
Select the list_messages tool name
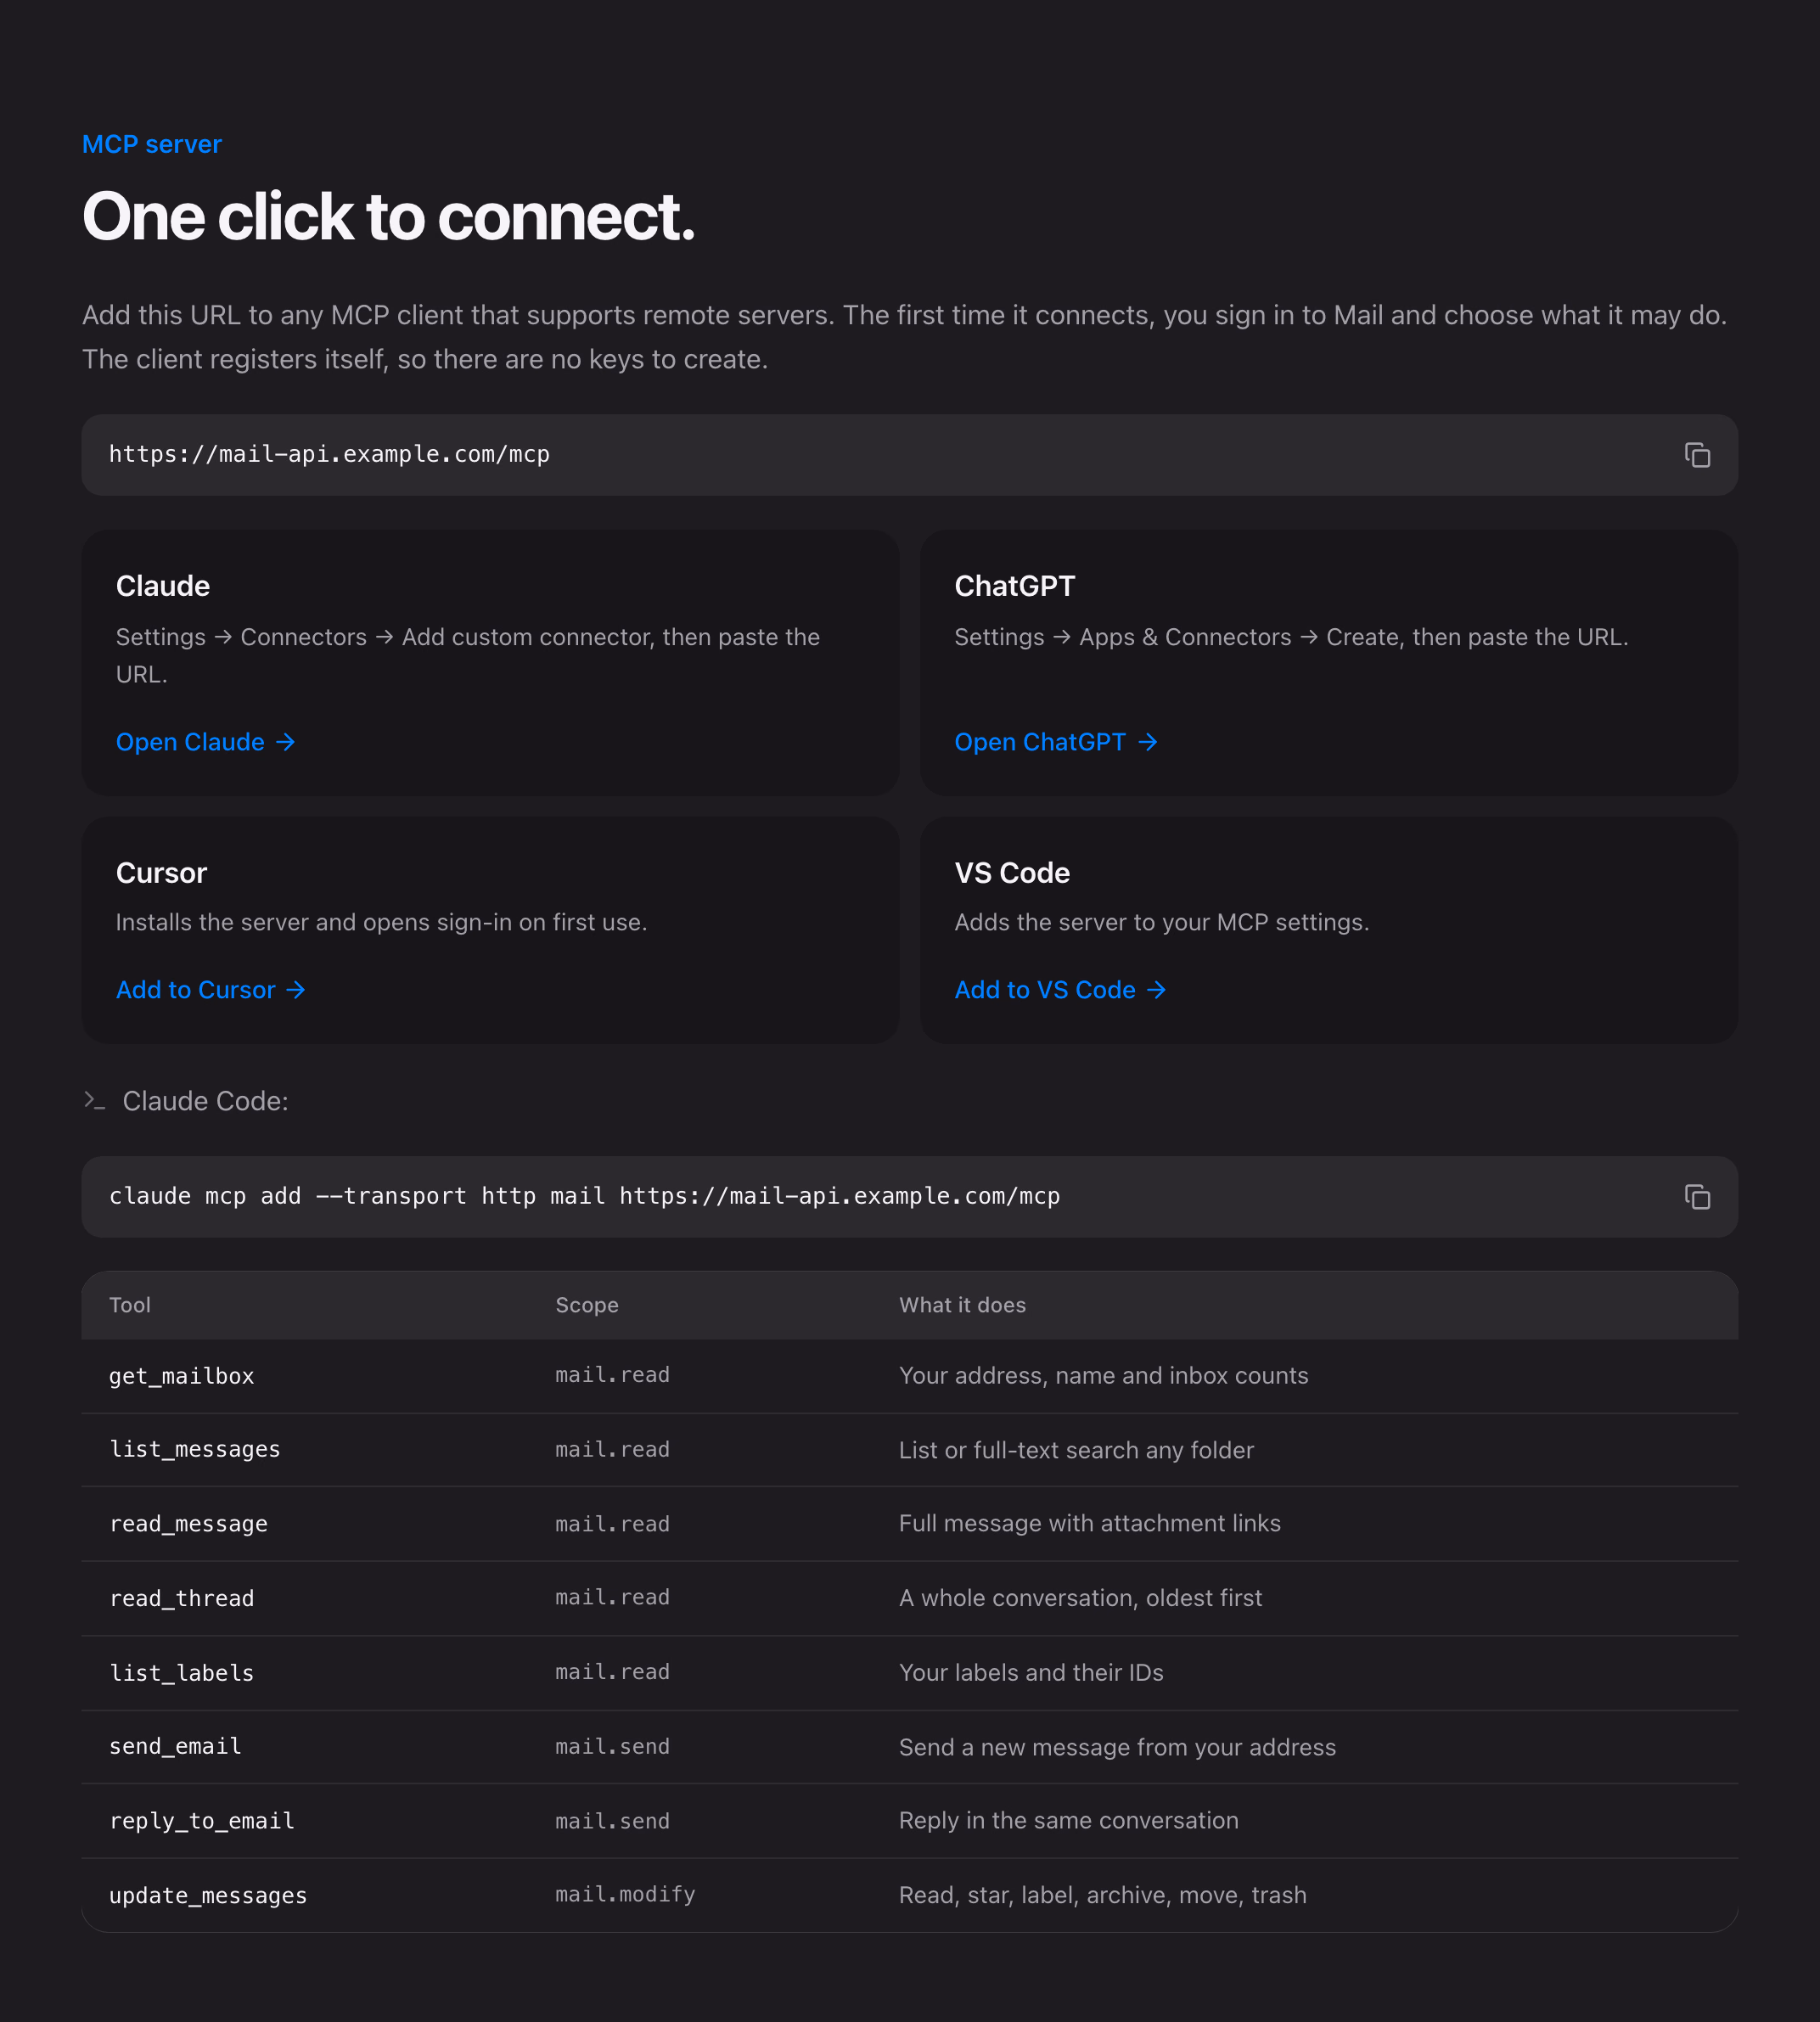pos(194,1450)
